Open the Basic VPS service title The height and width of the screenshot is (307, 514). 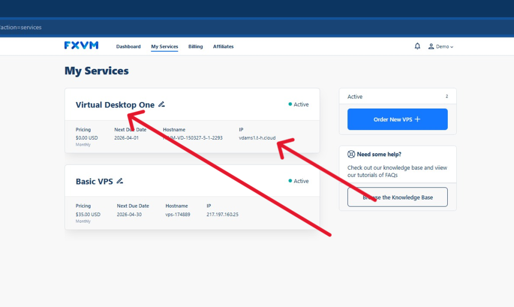(94, 181)
